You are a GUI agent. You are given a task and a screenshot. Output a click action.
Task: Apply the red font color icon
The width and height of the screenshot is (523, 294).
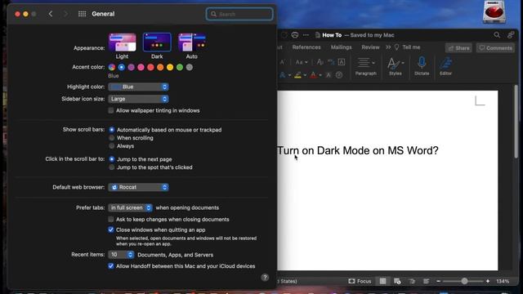click(x=313, y=75)
